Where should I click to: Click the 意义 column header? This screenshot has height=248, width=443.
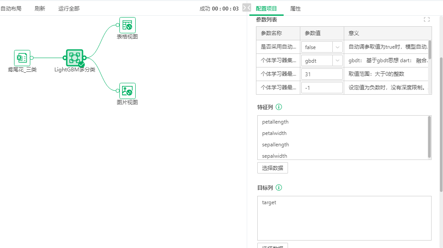388,33
